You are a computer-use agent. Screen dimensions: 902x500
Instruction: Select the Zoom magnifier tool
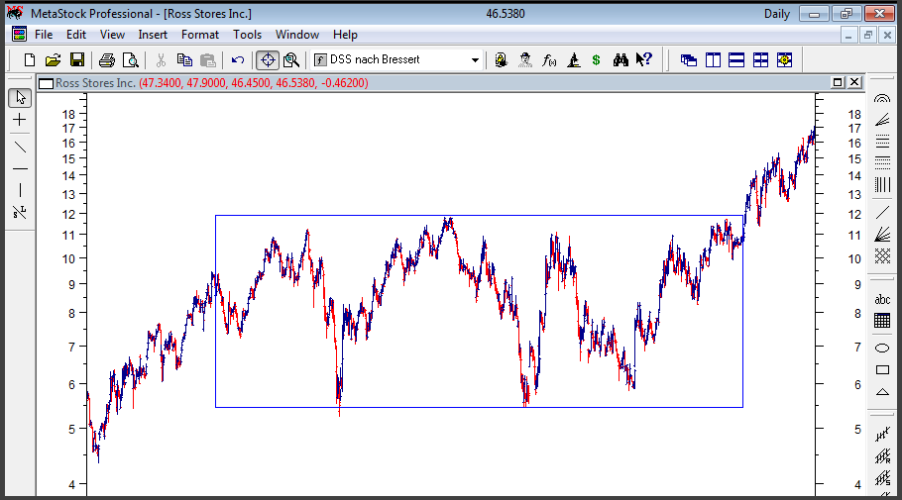pos(291,59)
